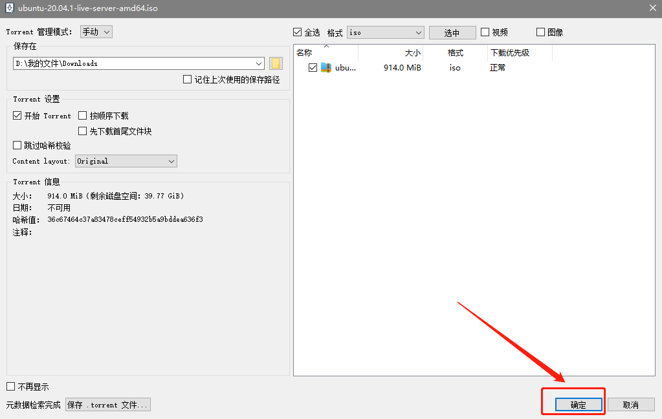The image size is (662, 419).
Task: Click 保存 .torrent 文件 button
Action: click(108, 405)
